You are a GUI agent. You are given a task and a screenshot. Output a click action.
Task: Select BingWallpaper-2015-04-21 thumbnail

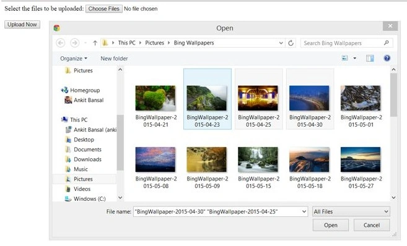[x=155, y=99]
